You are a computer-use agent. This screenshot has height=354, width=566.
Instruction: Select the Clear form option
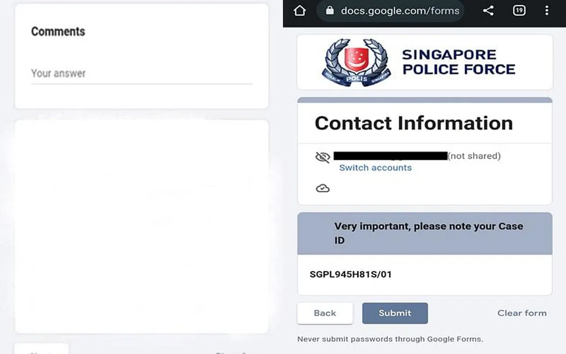521,313
